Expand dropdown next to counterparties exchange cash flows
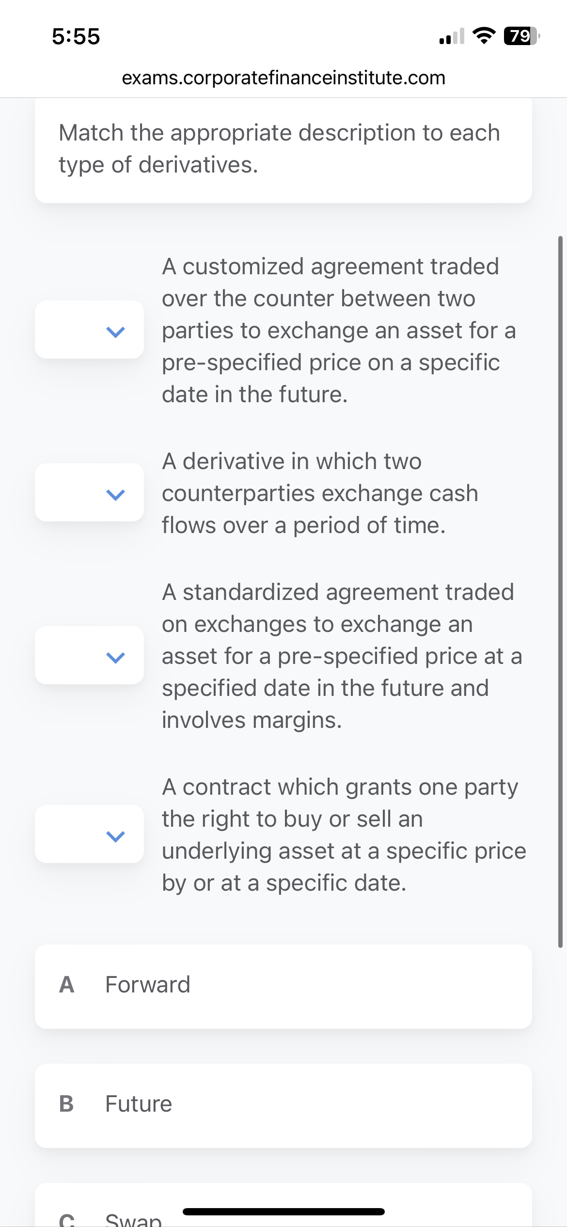Viewport: 567px width, 1227px height. [x=90, y=492]
